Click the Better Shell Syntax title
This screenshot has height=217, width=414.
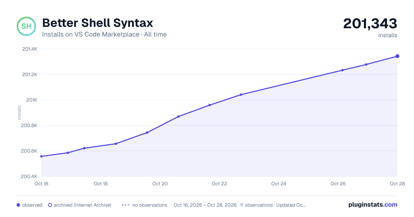pyautogui.click(x=98, y=23)
